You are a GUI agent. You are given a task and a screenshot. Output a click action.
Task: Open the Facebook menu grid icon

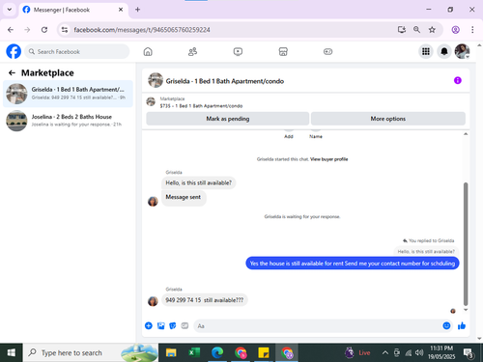pyautogui.click(x=426, y=51)
